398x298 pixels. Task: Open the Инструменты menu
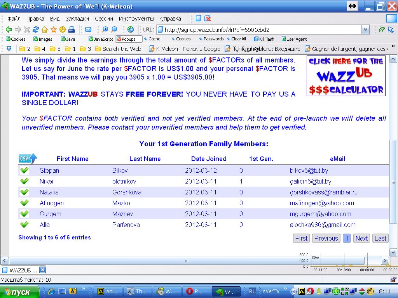click(x=136, y=19)
